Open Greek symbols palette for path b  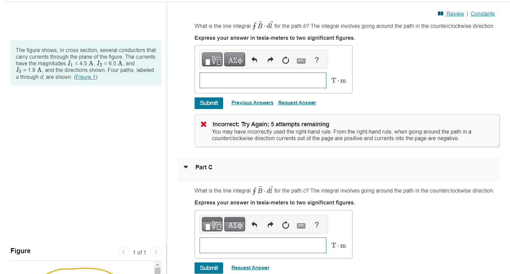coord(235,60)
